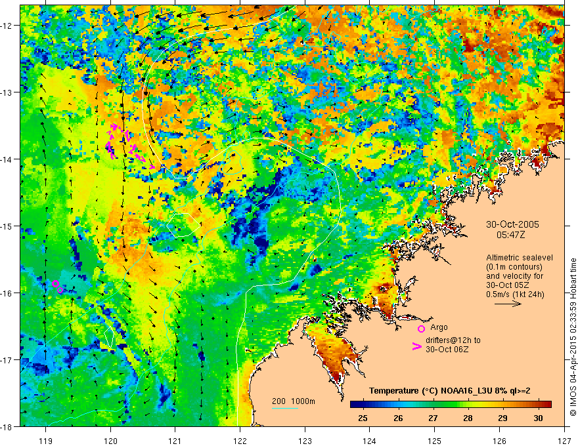
Task: Click longitude axis label 124
Action: tap(370, 441)
